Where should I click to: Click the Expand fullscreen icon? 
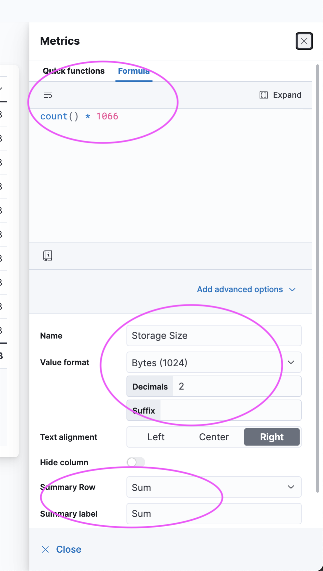(264, 95)
